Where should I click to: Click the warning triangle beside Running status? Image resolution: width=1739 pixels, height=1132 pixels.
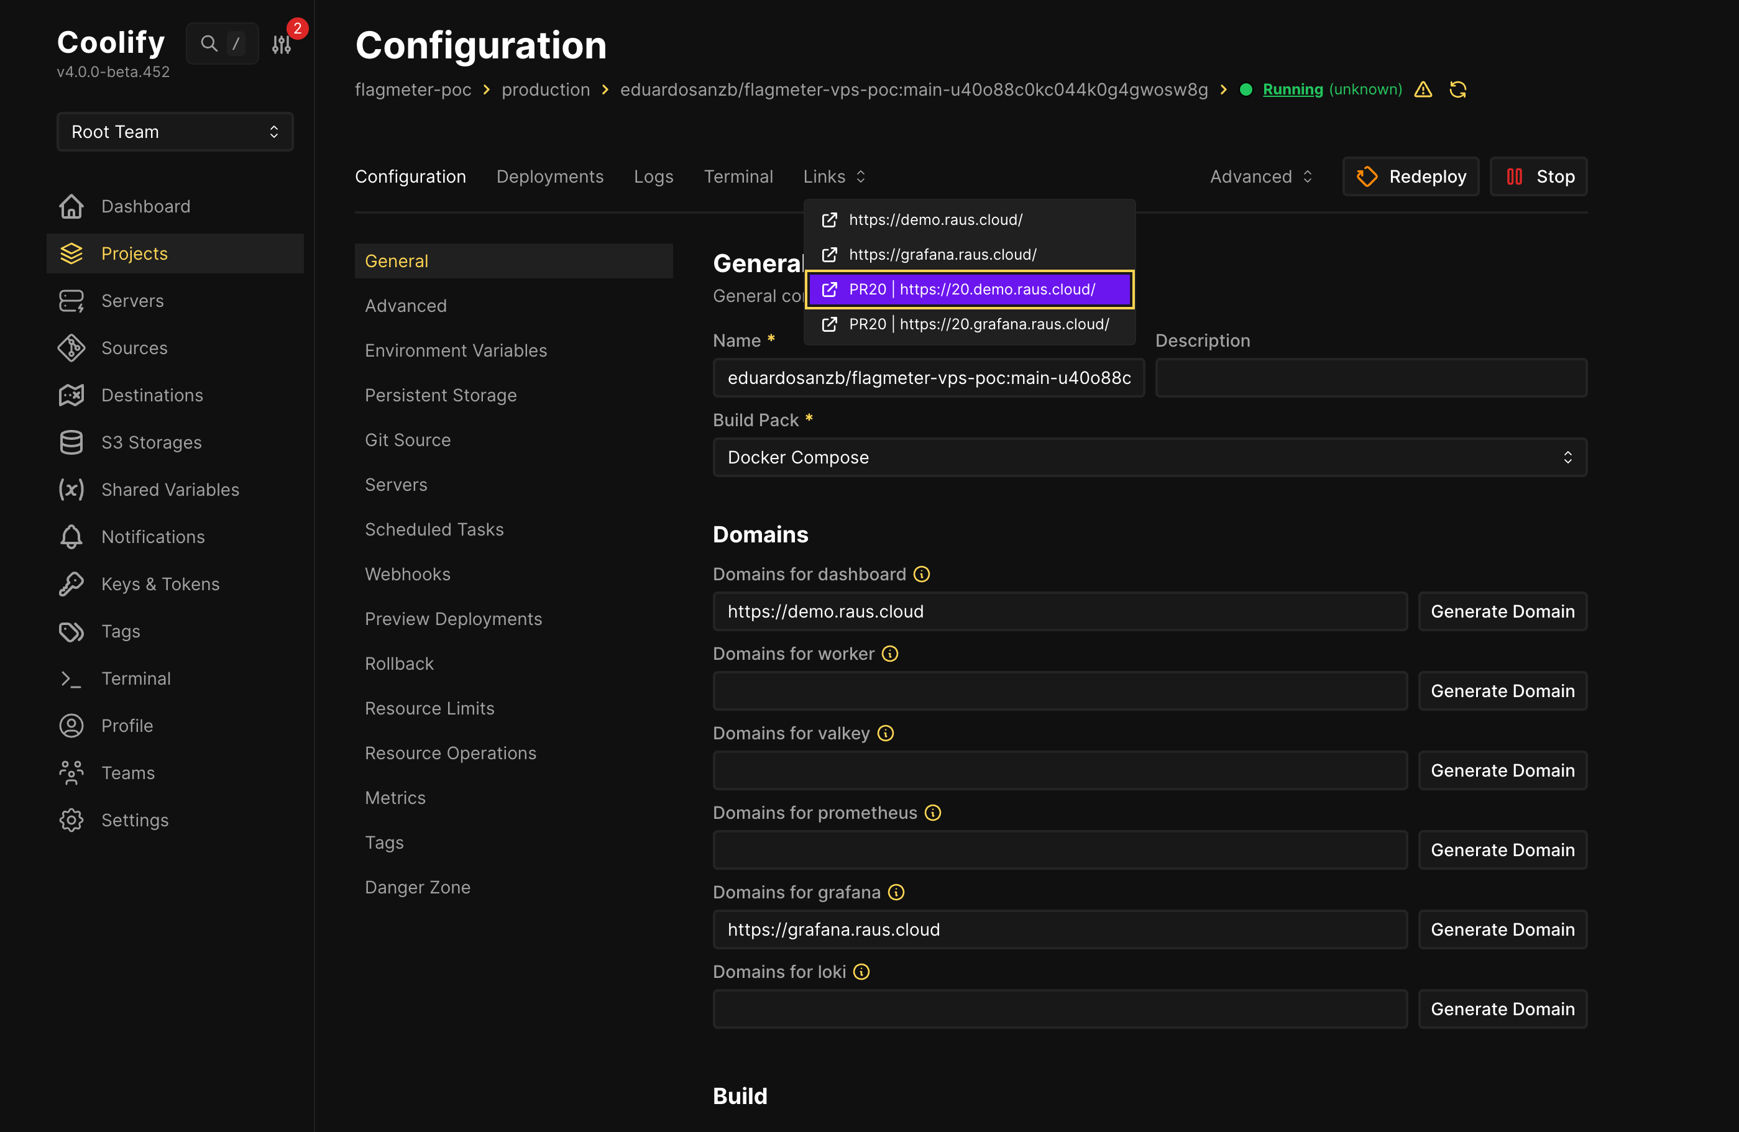[x=1423, y=89]
